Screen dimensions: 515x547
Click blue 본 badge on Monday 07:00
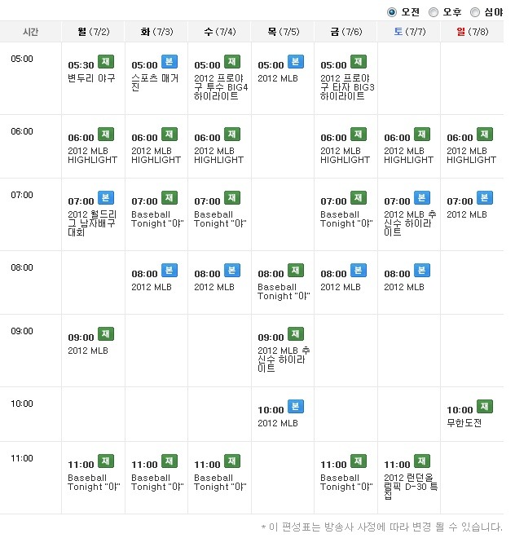(x=106, y=198)
